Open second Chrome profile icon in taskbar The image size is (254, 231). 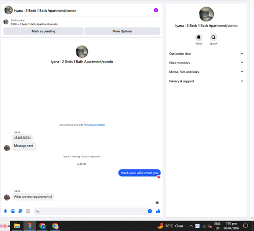(55, 226)
